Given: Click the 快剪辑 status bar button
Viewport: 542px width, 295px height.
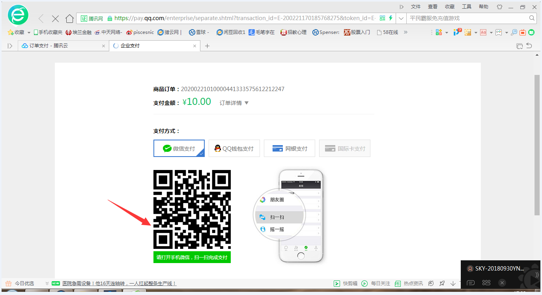Looking at the screenshot, I should click(346, 284).
